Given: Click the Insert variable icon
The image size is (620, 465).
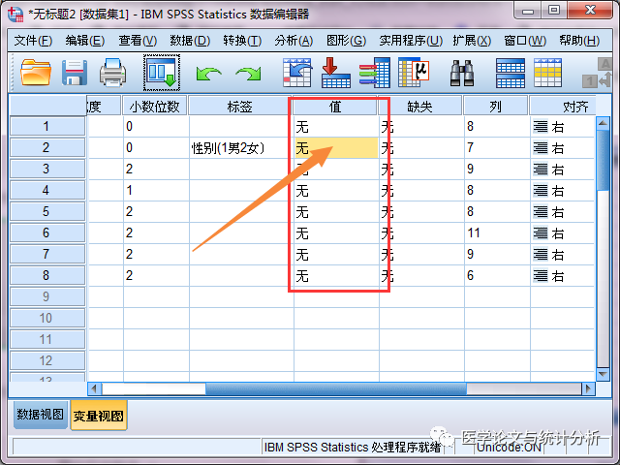Looking at the screenshot, I should tap(547, 73).
